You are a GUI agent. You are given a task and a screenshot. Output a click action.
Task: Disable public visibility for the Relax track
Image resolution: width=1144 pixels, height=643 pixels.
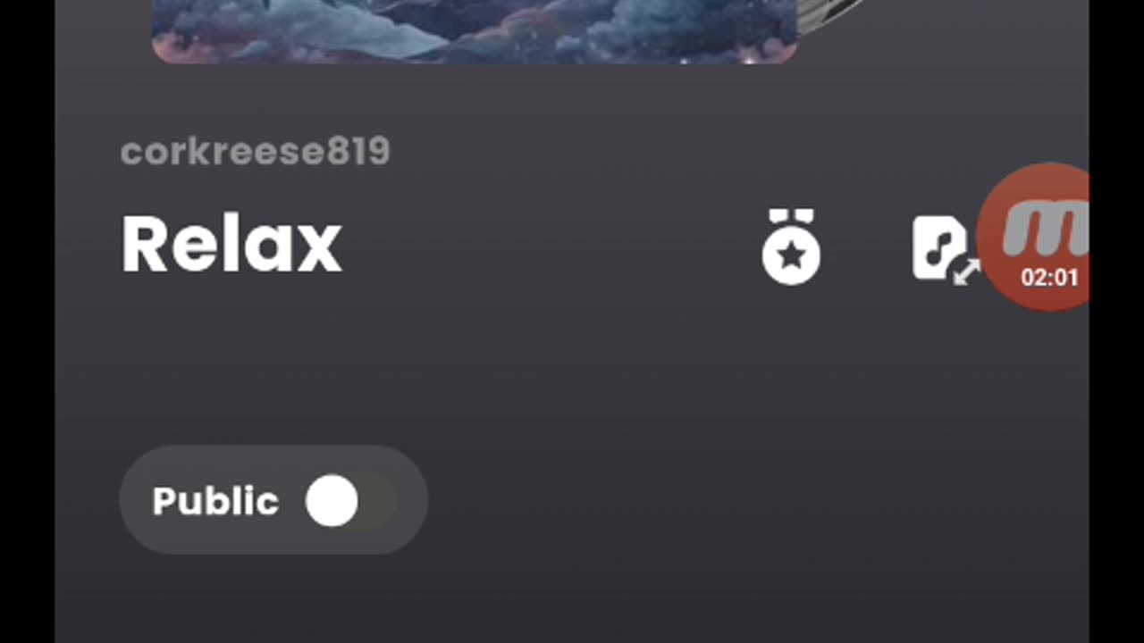click(x=351, y=501)
